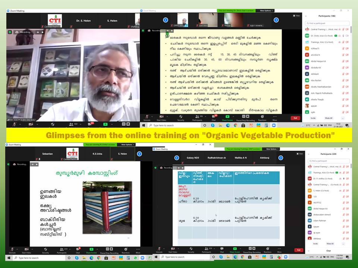Viewport: 358px width, 268px height.
Task: Open Reactions in the composting slide window toolbar
Action: click(126, 251)
